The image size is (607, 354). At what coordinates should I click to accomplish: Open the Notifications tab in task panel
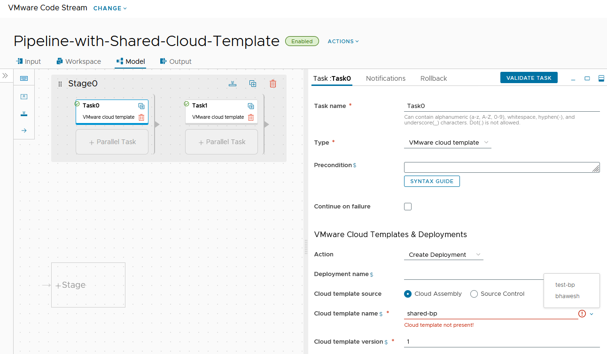pos(386,78)
